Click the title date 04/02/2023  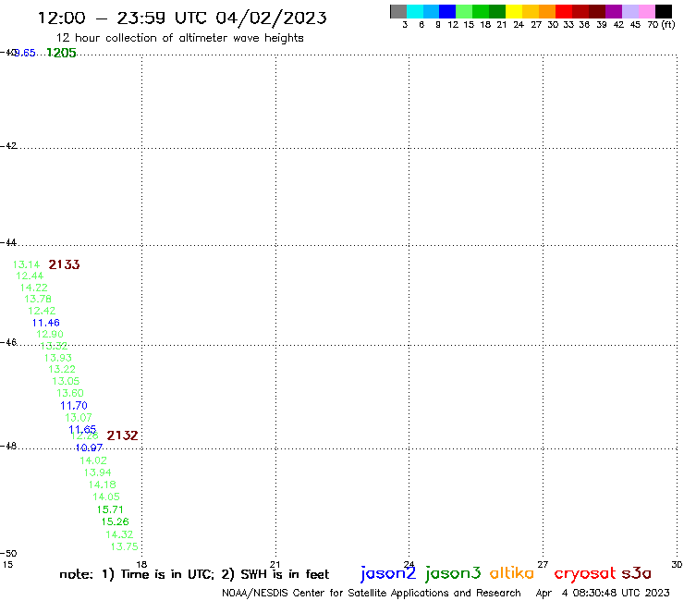(271, 18)
